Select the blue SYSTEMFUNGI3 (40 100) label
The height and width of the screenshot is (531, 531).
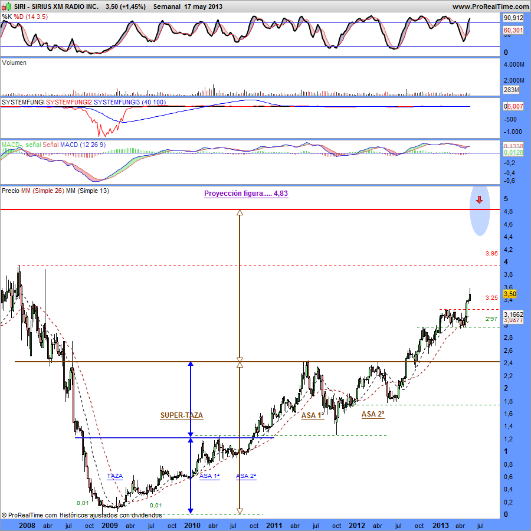[x=130, y=102]
